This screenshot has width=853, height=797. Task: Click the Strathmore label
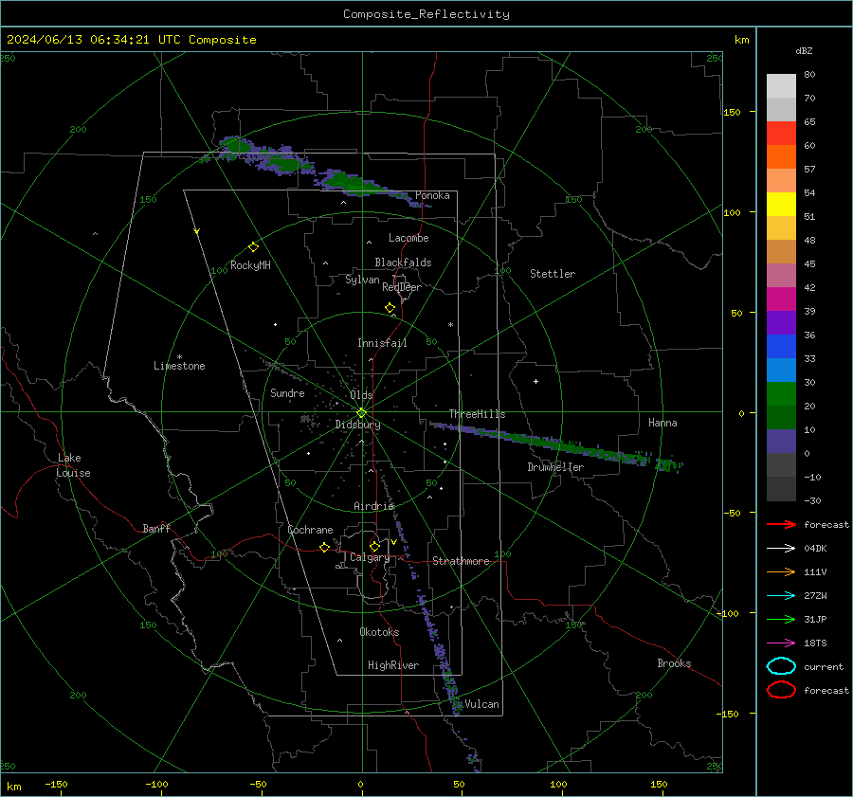click(x=461, y=561)
